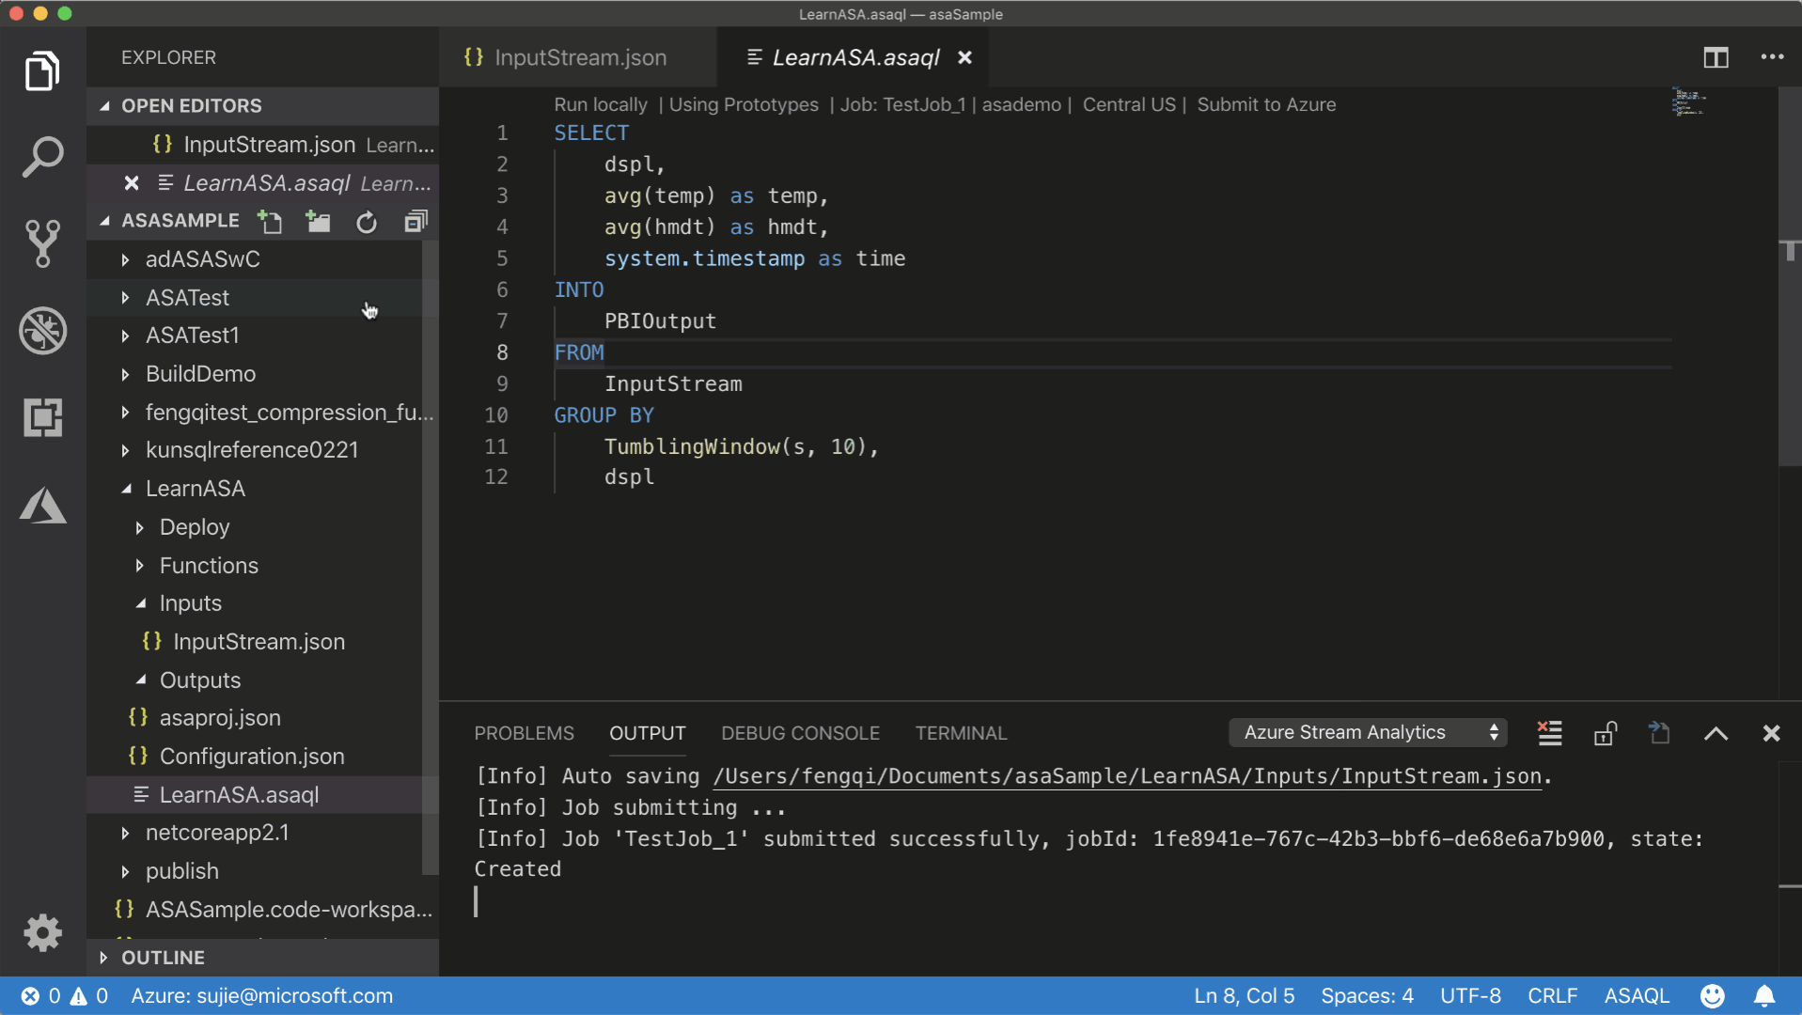Click the Submit to Azure link
Screen dimensions: 1802x1015
(x=1265, y=104)
